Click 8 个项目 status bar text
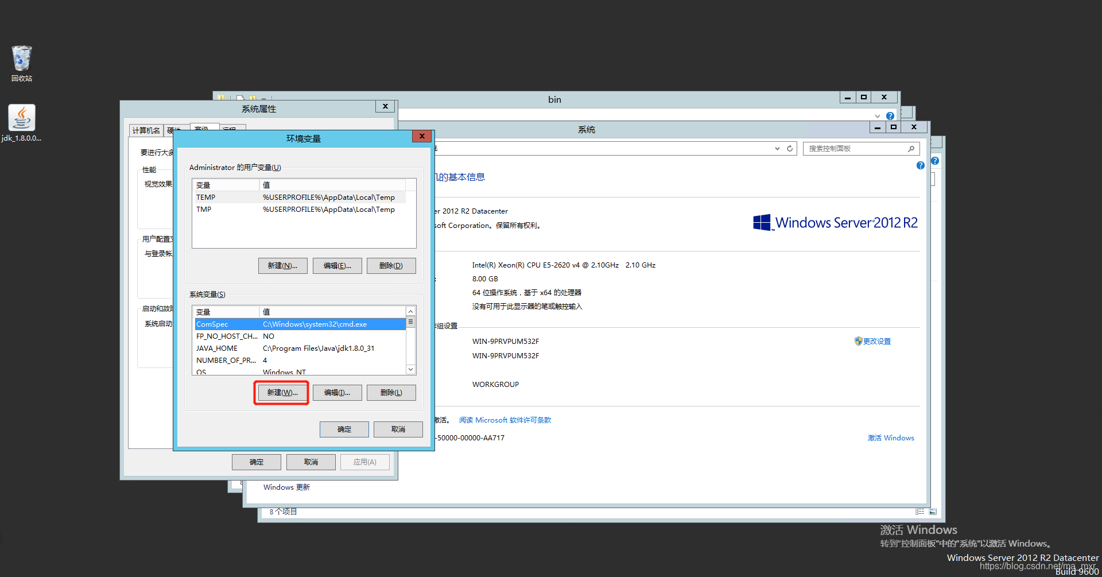The width and height of the screenshot is (1102, 577). point(283,512)
